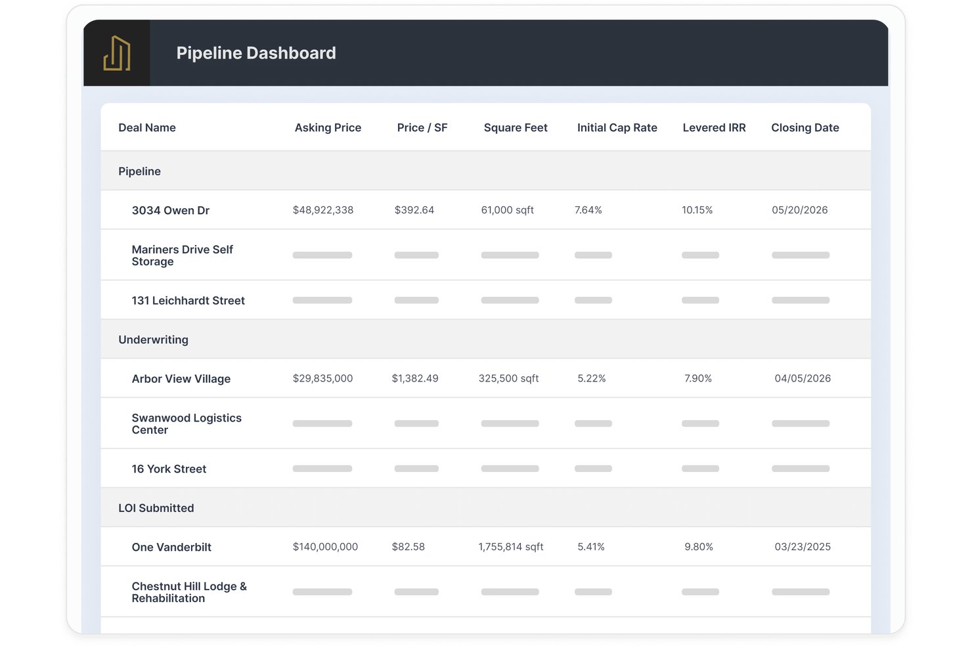The height and width of the screenshot is (648, 972).
Task: Click the Pipeline Dashboard title
Action: point(256,53)
